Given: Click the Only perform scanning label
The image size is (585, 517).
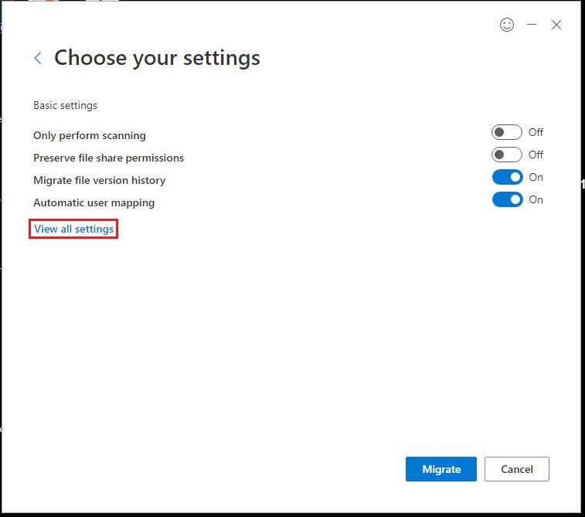Looking at the screenshot, I should [90, 135].
